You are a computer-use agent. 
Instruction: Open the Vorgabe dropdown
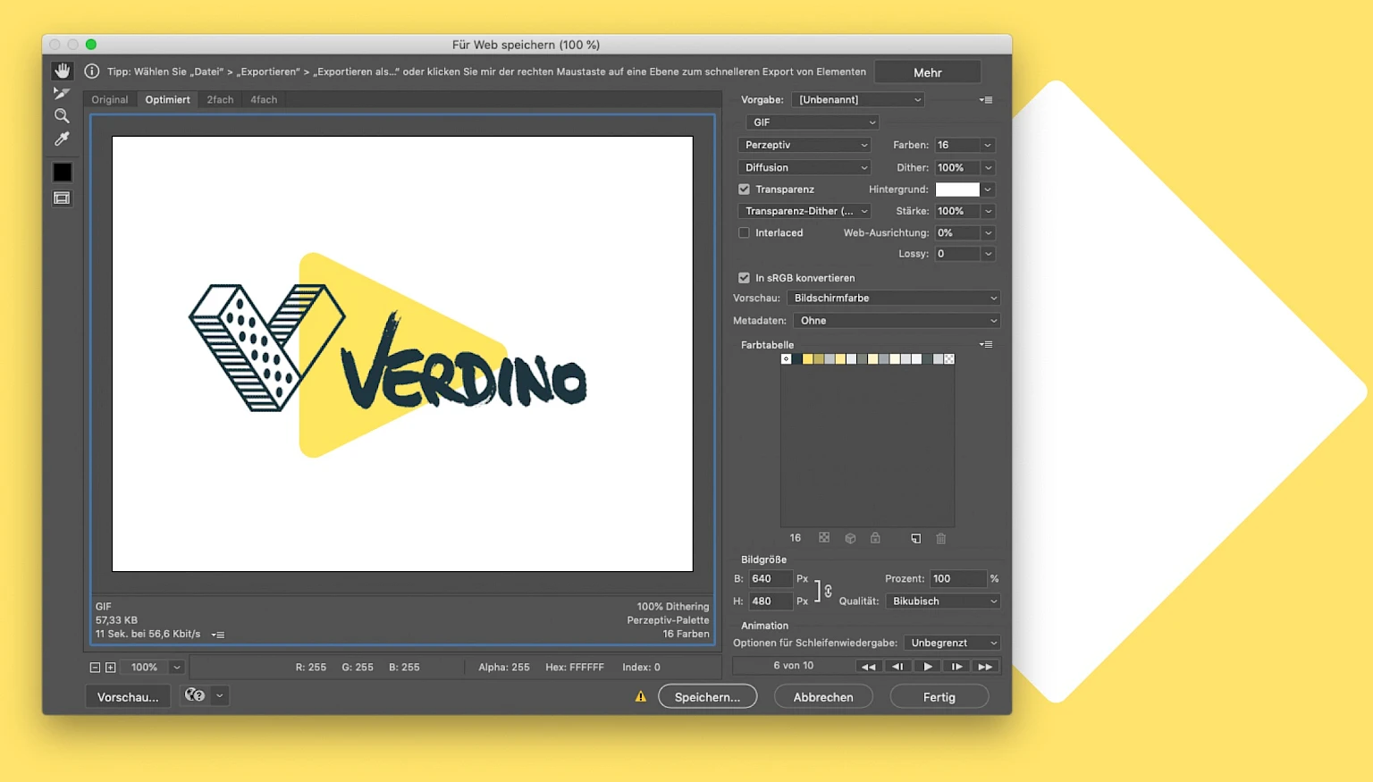click(x=858, y=100)
